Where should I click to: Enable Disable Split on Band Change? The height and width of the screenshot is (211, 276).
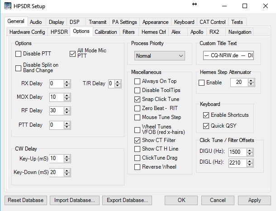click(x=18, y=68)
